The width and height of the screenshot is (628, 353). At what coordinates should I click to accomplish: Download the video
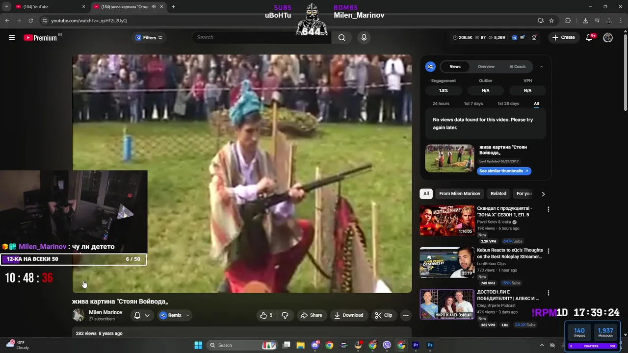click(x=349, y=315)
